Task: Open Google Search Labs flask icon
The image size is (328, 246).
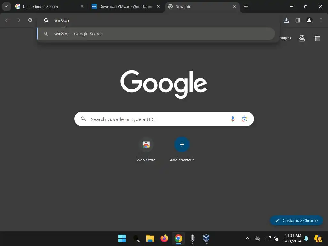Action: tap(302, 38)
